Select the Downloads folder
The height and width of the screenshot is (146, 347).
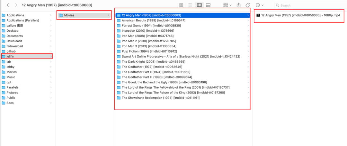pyautogui.click(x=27, y=41)
